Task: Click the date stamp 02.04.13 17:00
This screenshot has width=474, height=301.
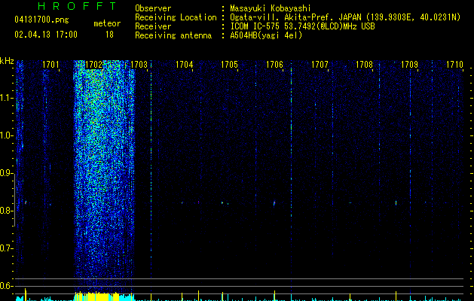Action: (46, 35)
